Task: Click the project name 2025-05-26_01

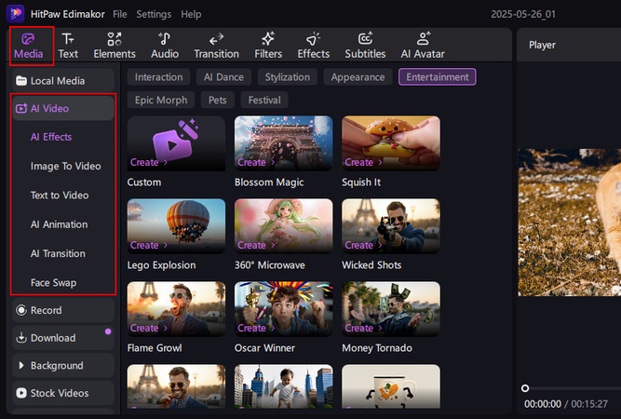Action: point(523,14)
